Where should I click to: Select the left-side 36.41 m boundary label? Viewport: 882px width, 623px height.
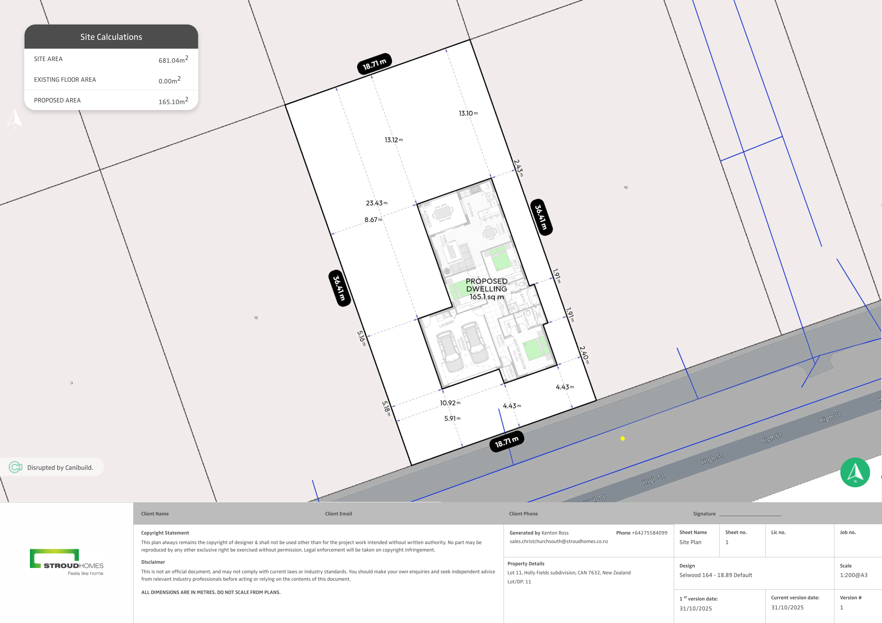(339, 288)
